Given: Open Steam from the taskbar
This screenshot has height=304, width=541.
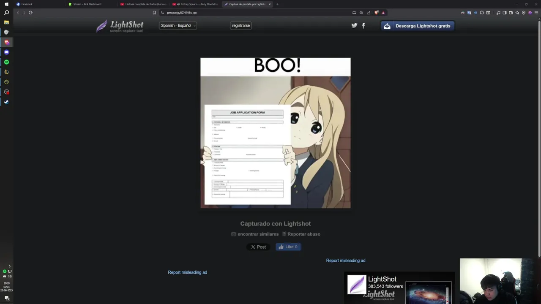Looking at the screenshot, I should (x=6, y=102).
